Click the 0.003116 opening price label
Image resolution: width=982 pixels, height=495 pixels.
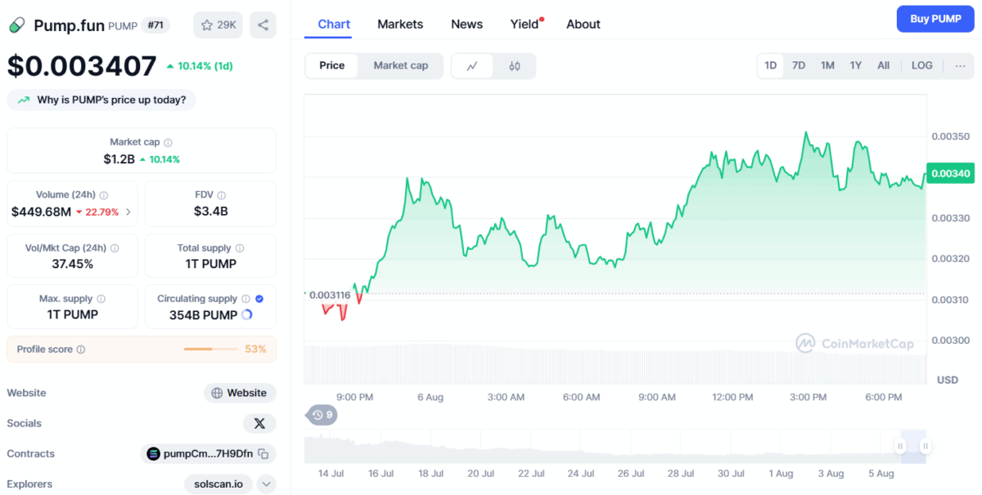click(330, 294)
